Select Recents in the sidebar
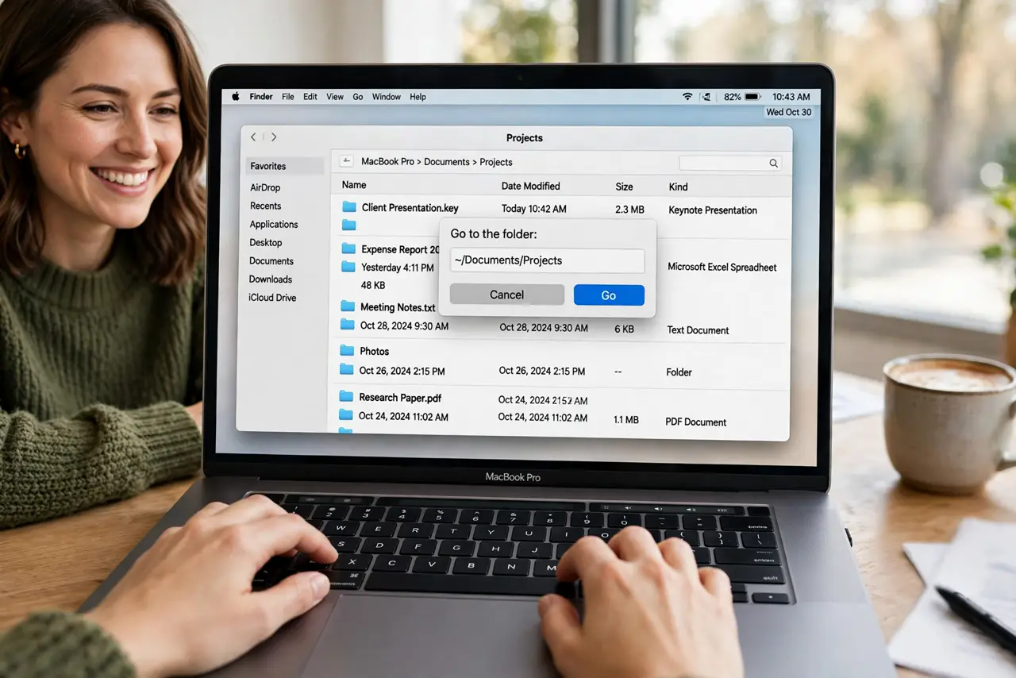The height and width of the screenshot is (678, 1016). [266, 206]
